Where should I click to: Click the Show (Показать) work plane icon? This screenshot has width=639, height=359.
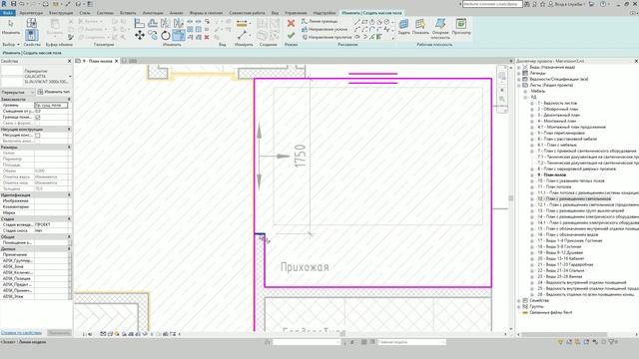click(x=420, y=26)
